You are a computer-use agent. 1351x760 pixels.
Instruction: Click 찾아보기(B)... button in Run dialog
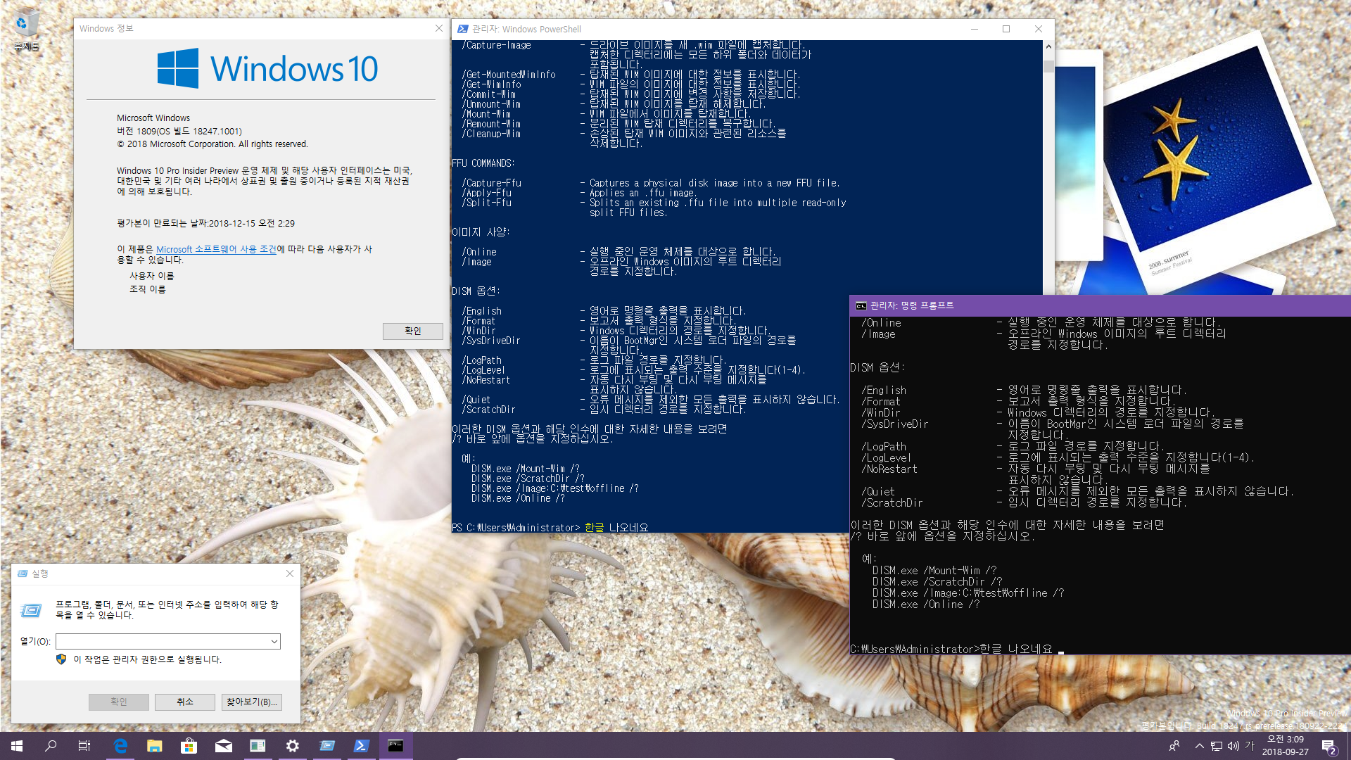(252, 702)
